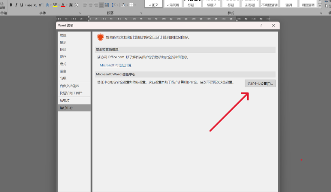The height and width of the screenshot is (192, 331).
Task: Click the orange shield security icon
Action: click(100, 37)
